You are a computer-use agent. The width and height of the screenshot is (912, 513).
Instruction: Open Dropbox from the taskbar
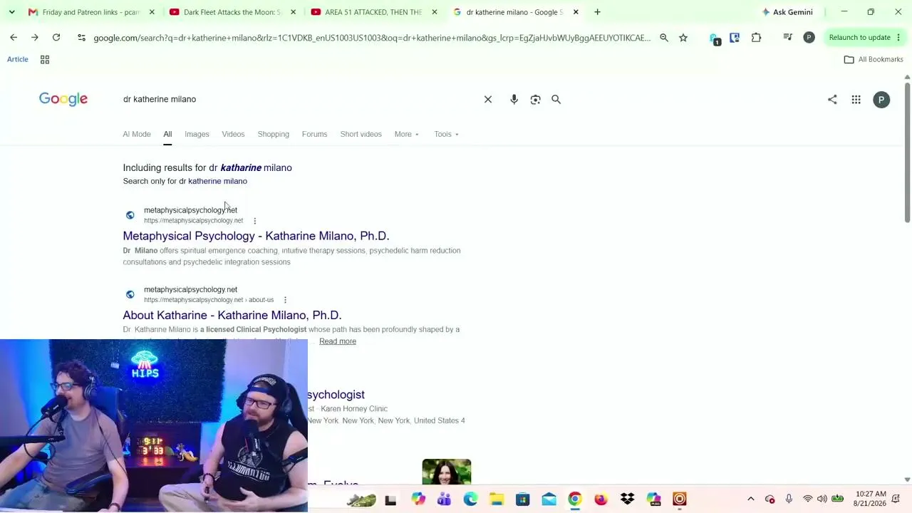pos(627,499)
